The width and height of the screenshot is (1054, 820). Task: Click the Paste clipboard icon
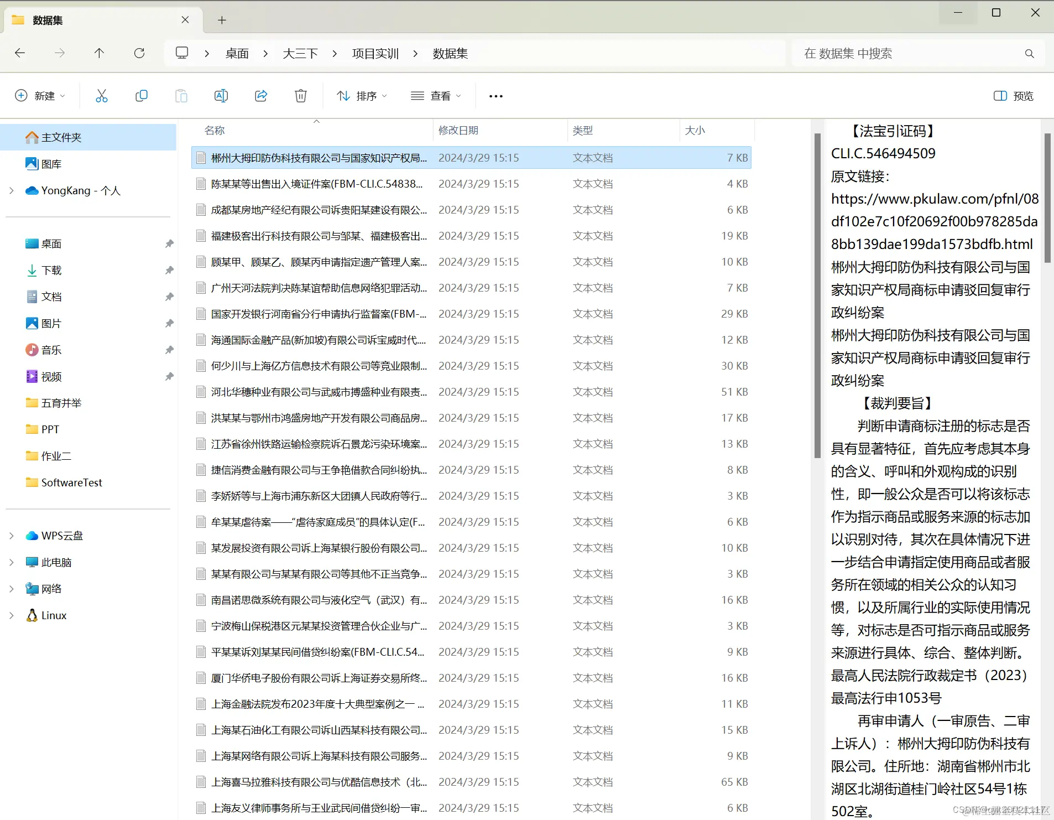click(181, 96)
